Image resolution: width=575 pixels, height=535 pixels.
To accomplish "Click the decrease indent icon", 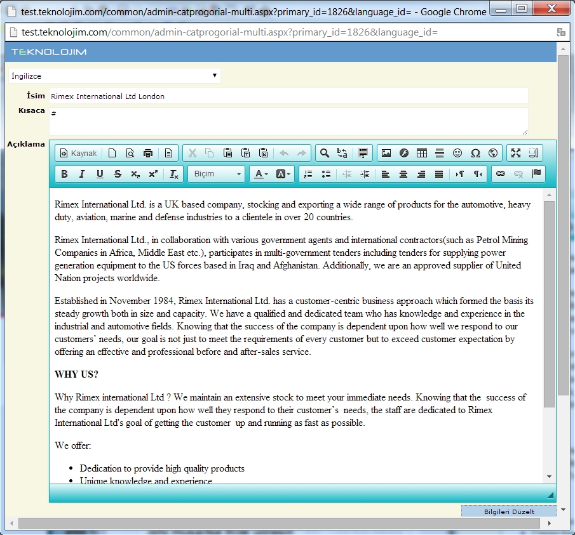I will point(347,174).
